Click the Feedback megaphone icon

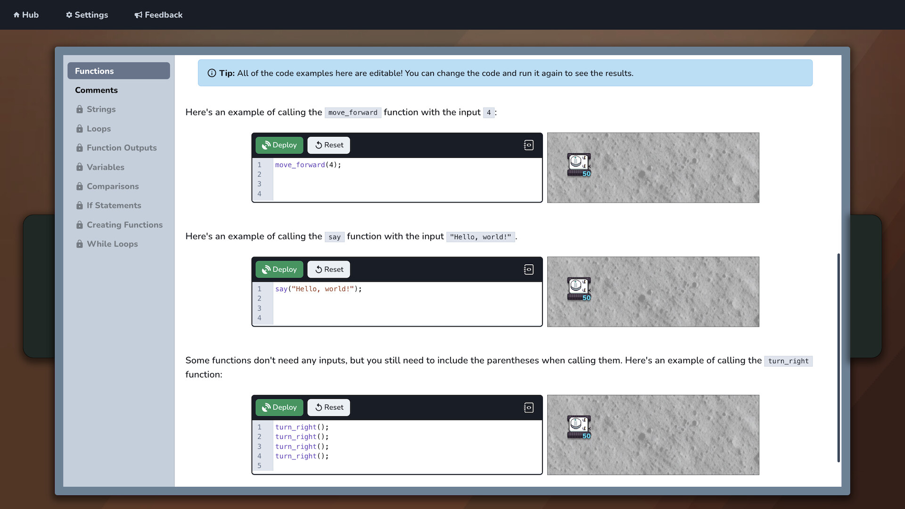pyautogui.click(x=137, y=15)
